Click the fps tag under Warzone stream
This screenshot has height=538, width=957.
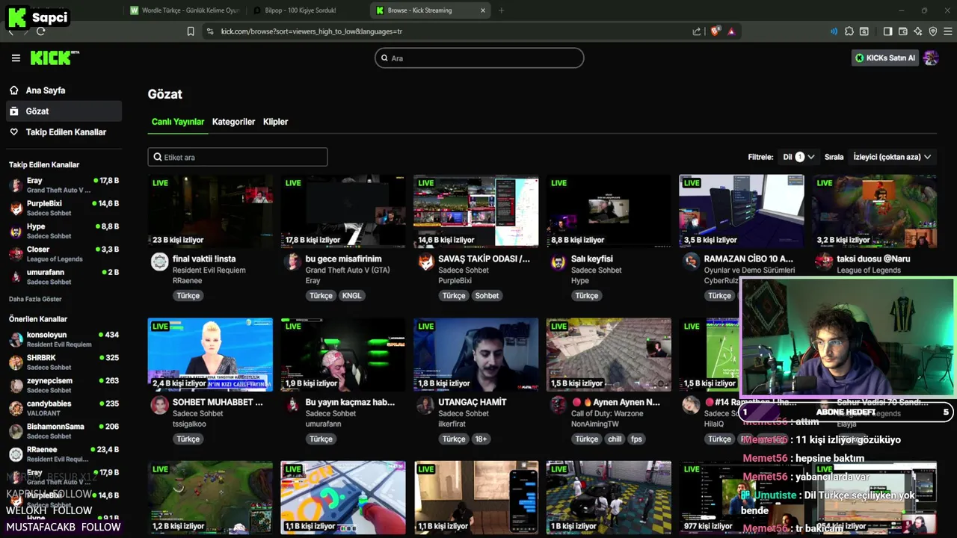637,439
